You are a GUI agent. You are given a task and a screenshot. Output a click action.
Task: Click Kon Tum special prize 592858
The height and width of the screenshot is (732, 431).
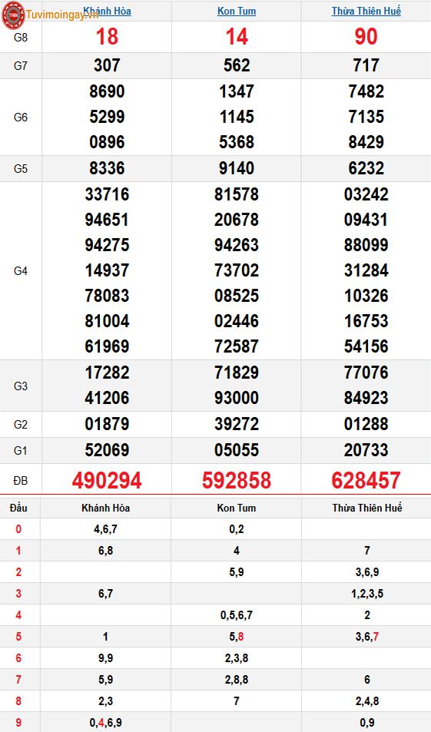click(x=237, y=480)
